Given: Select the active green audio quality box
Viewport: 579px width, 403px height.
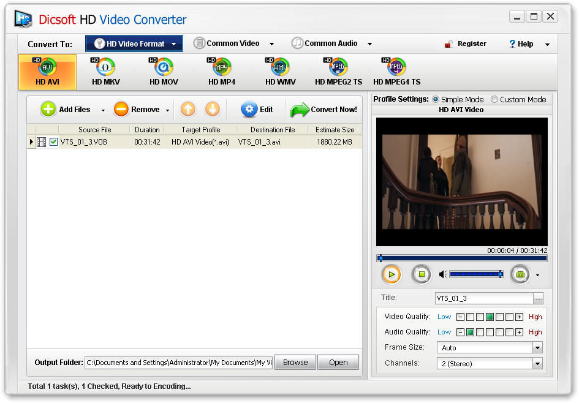Looking at the screenshot, I should tap(470, 332).
